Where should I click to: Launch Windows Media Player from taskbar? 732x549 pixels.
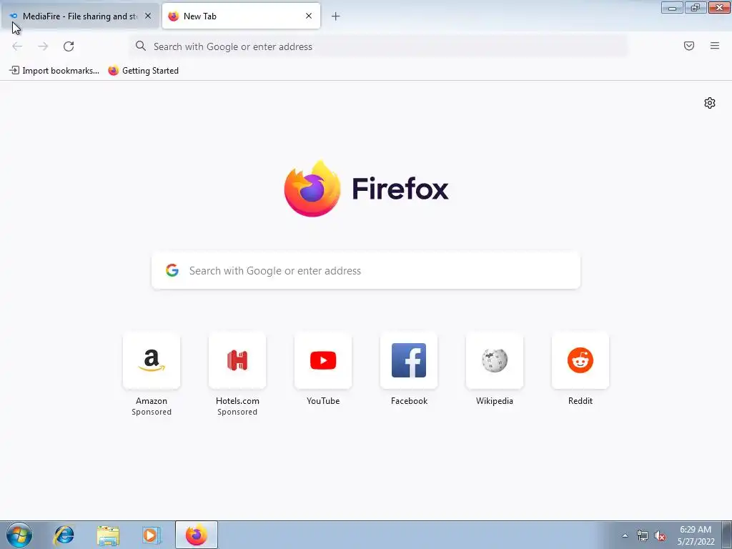click(x=152, y=535)
